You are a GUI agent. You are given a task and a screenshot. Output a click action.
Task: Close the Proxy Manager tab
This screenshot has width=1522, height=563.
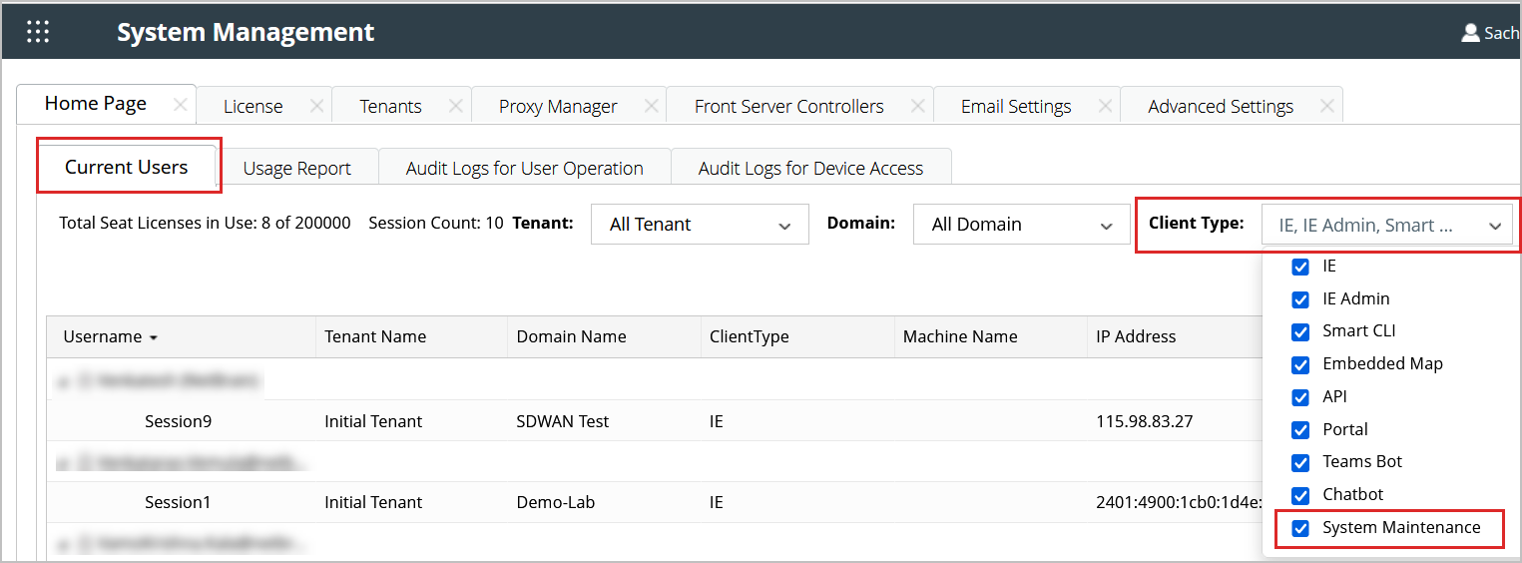pos(651,106)
